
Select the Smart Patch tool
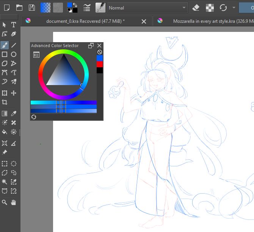coord(14,123)
